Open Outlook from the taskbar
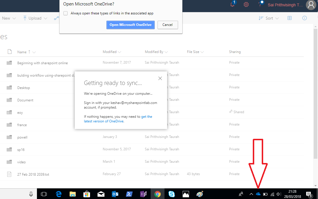Image resolution: width=318 pixels, height=199 pixels. coord(115,194)
